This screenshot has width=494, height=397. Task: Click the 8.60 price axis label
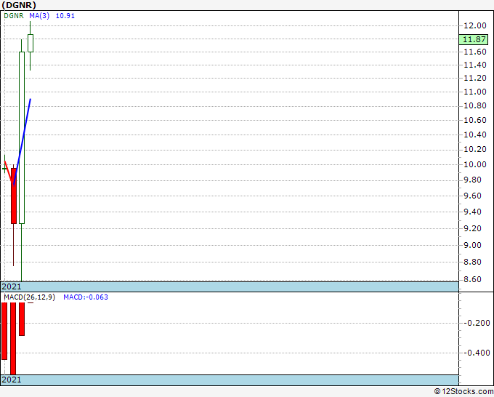[472, 279]
